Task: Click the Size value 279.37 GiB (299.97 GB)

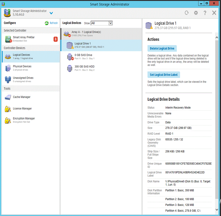Action: click(178, 128)
